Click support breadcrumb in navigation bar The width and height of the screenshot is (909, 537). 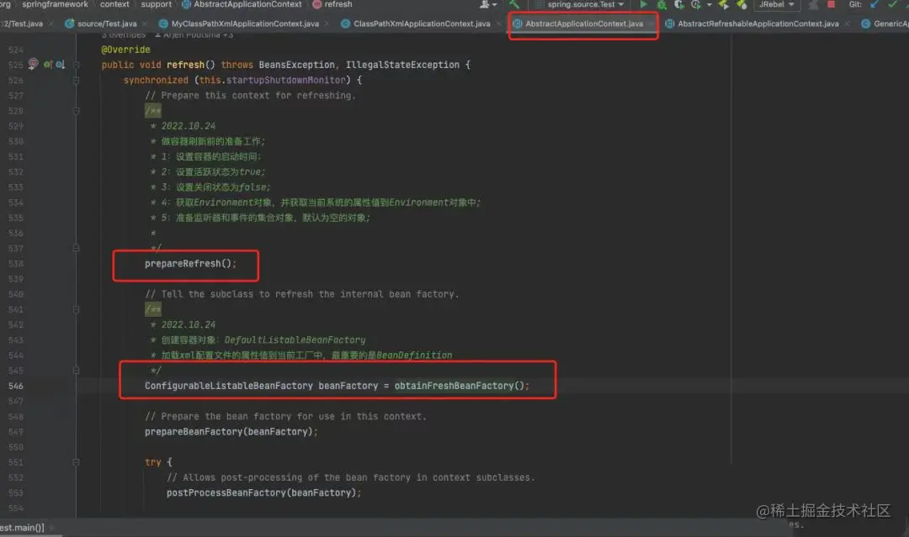coord(157,4)
